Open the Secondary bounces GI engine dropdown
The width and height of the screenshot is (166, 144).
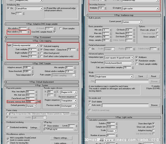pyautogui.click(x=140, y=9)
